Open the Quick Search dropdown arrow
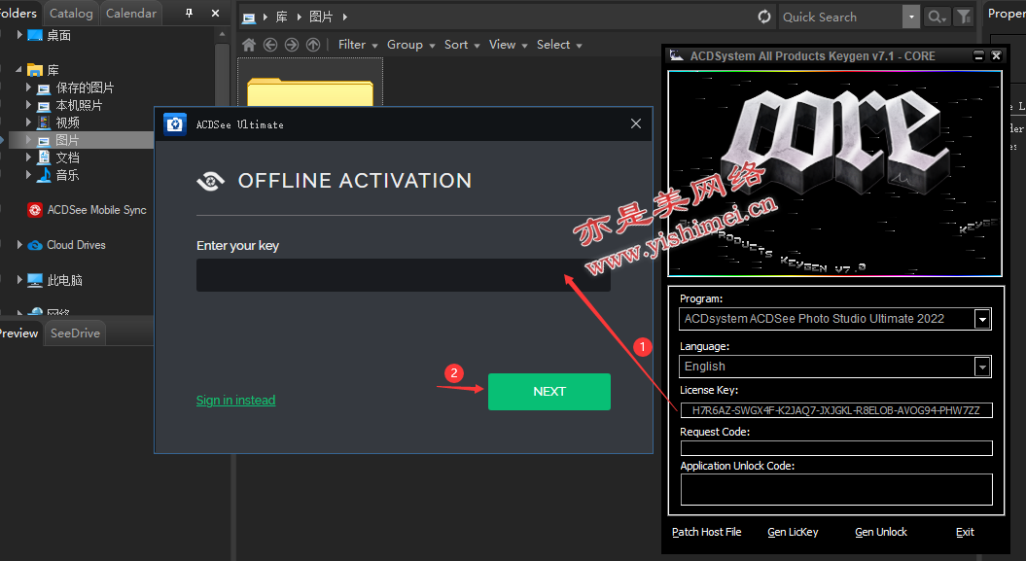This screenshot has width=1026, height=561. [x=911, y=17]
